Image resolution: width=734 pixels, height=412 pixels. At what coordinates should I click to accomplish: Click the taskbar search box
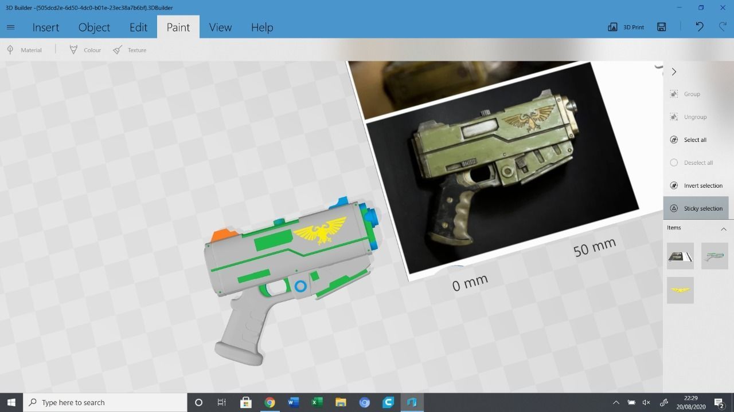(x=105, y=402)
